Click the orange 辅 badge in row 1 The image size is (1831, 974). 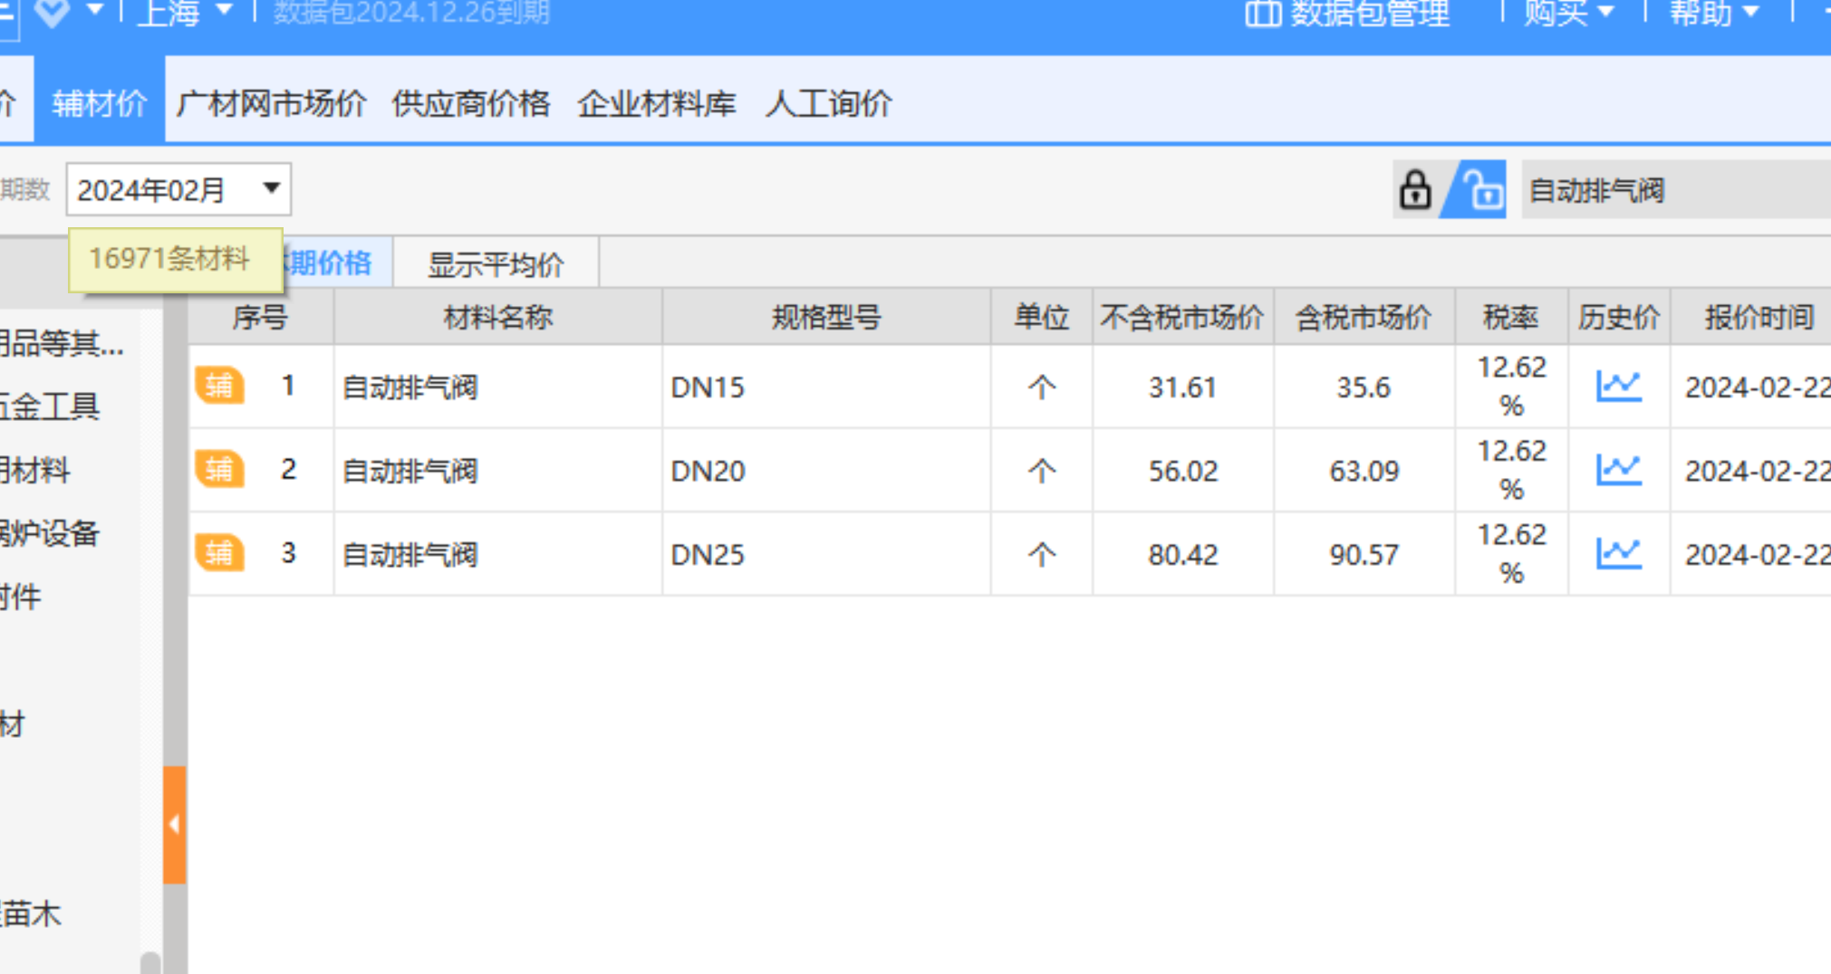coord(220,386)
